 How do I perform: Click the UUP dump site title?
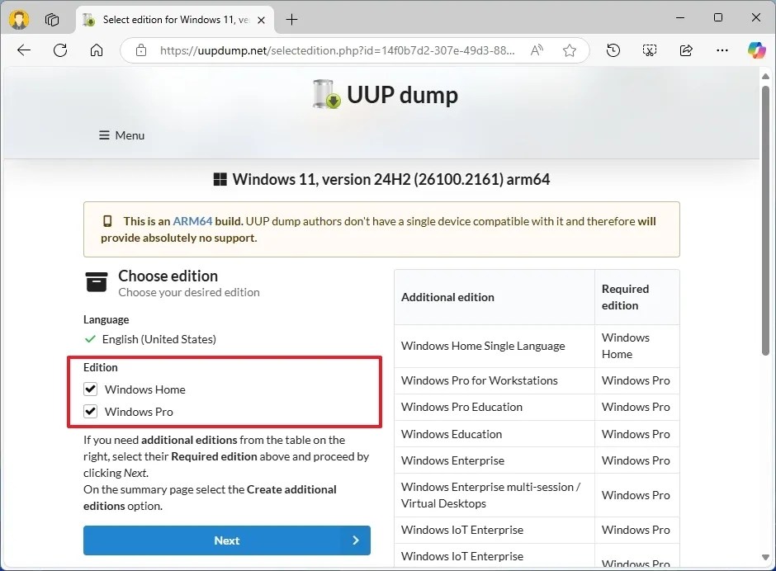(x=402, y=95)
